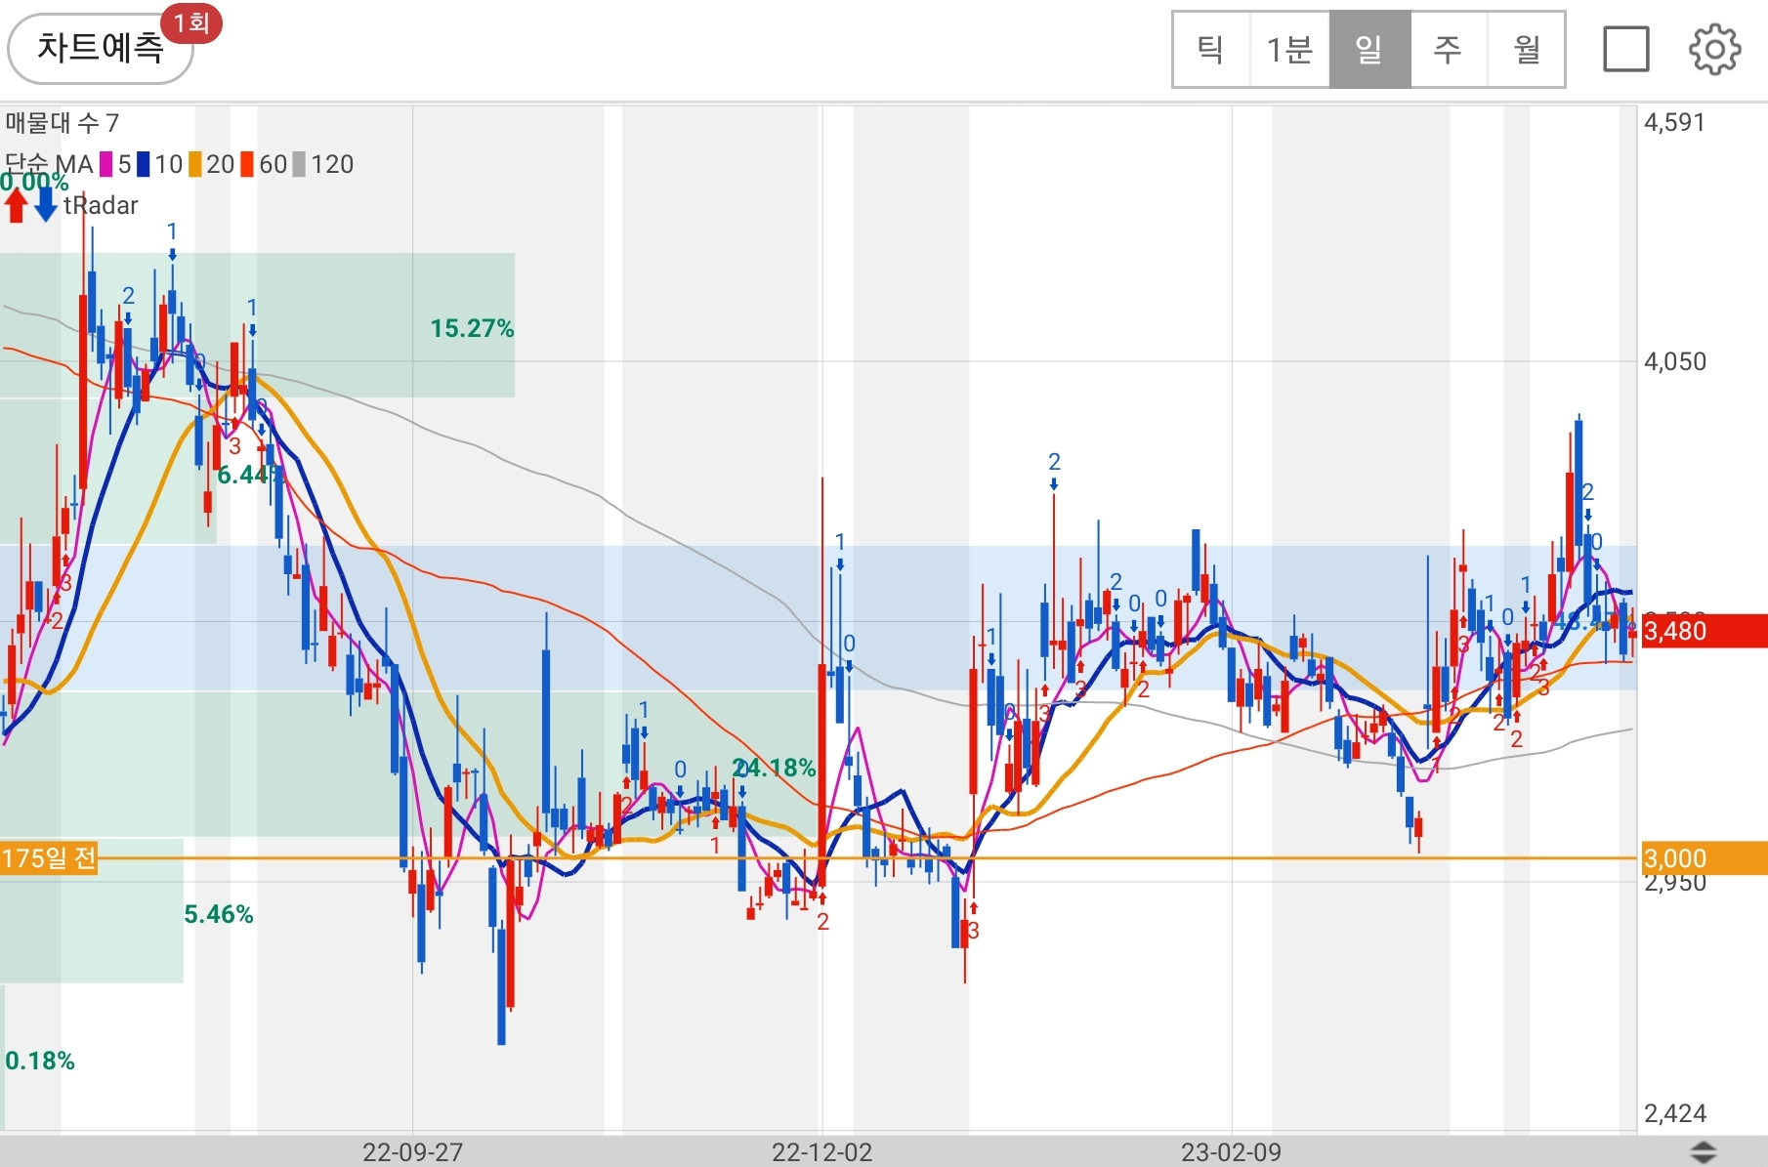Screen dimensions: 1768x1167
Task: Click the orange MA 20 color swatch
Action: click(195, 164)
